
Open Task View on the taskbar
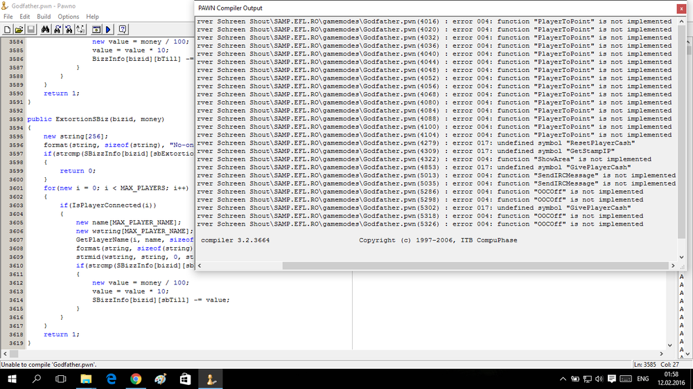pyautogui.click(x=61, y=379)
